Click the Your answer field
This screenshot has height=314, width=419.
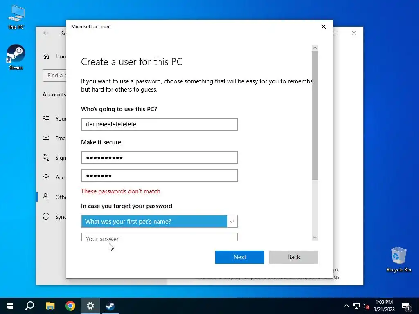coord(160,237)
